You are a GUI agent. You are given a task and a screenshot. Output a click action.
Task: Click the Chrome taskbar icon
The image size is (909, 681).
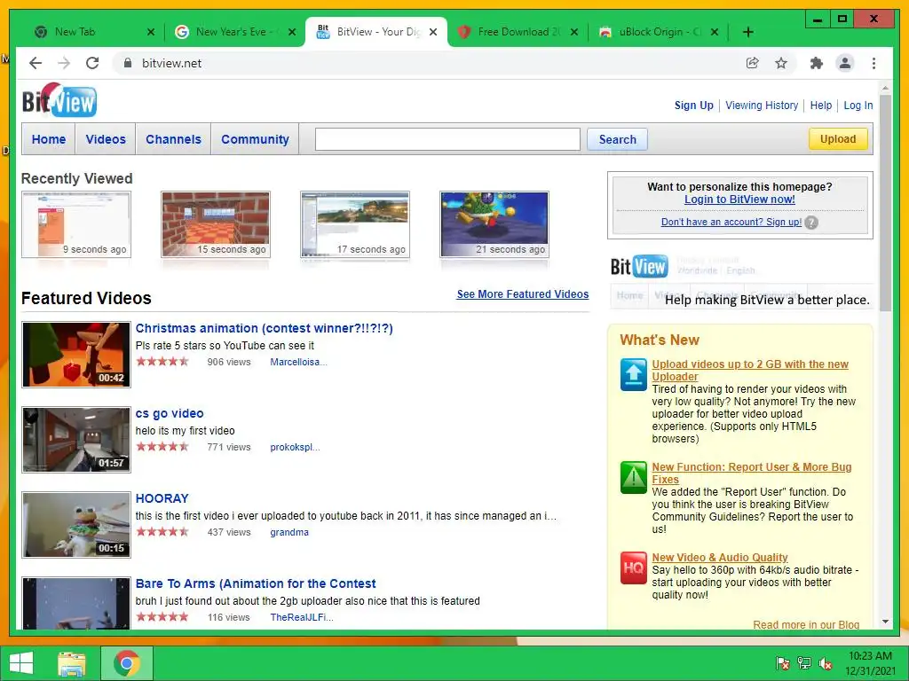click(127, 663)
